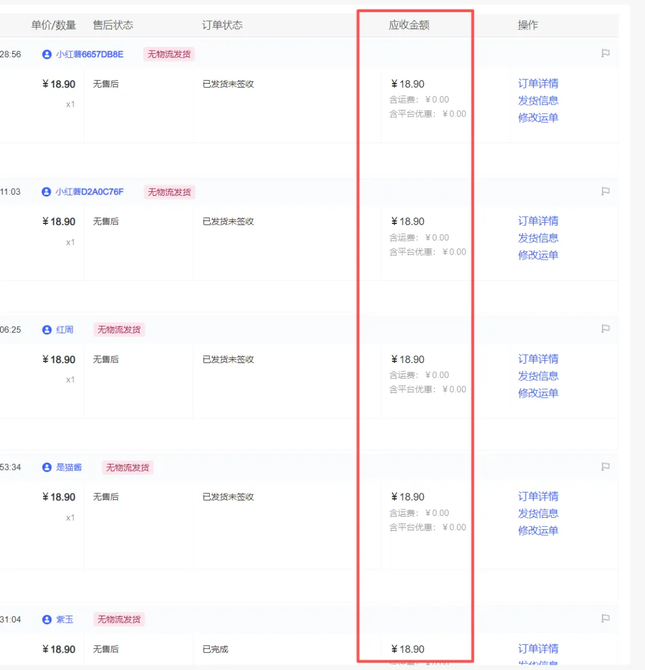645x670 pixels.
Task: Click the avatar icon next to 紫玉
Action: pyautogui.click(x=46, y=619)
